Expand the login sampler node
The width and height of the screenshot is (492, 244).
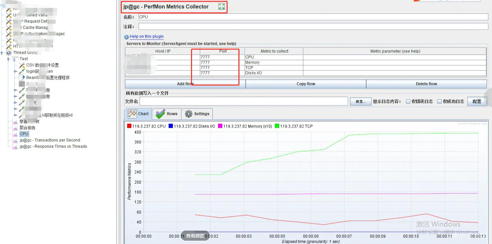(x=15, y=71)
